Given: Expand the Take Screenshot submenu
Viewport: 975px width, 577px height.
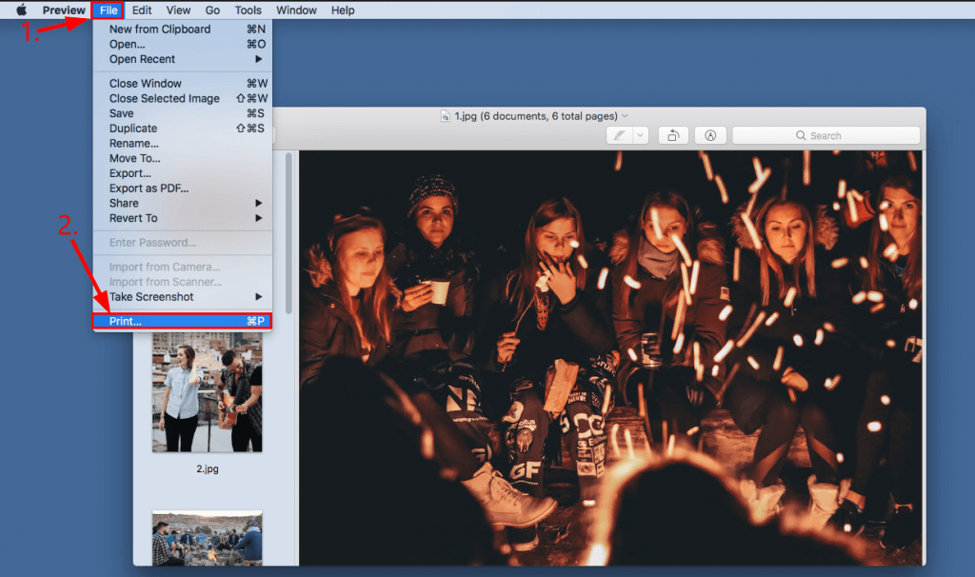Looking at the screenshot, I should (183, 296).
